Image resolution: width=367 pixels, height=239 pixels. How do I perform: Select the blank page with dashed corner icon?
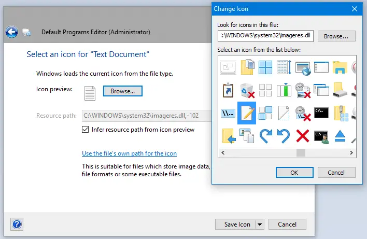point(284,113)
